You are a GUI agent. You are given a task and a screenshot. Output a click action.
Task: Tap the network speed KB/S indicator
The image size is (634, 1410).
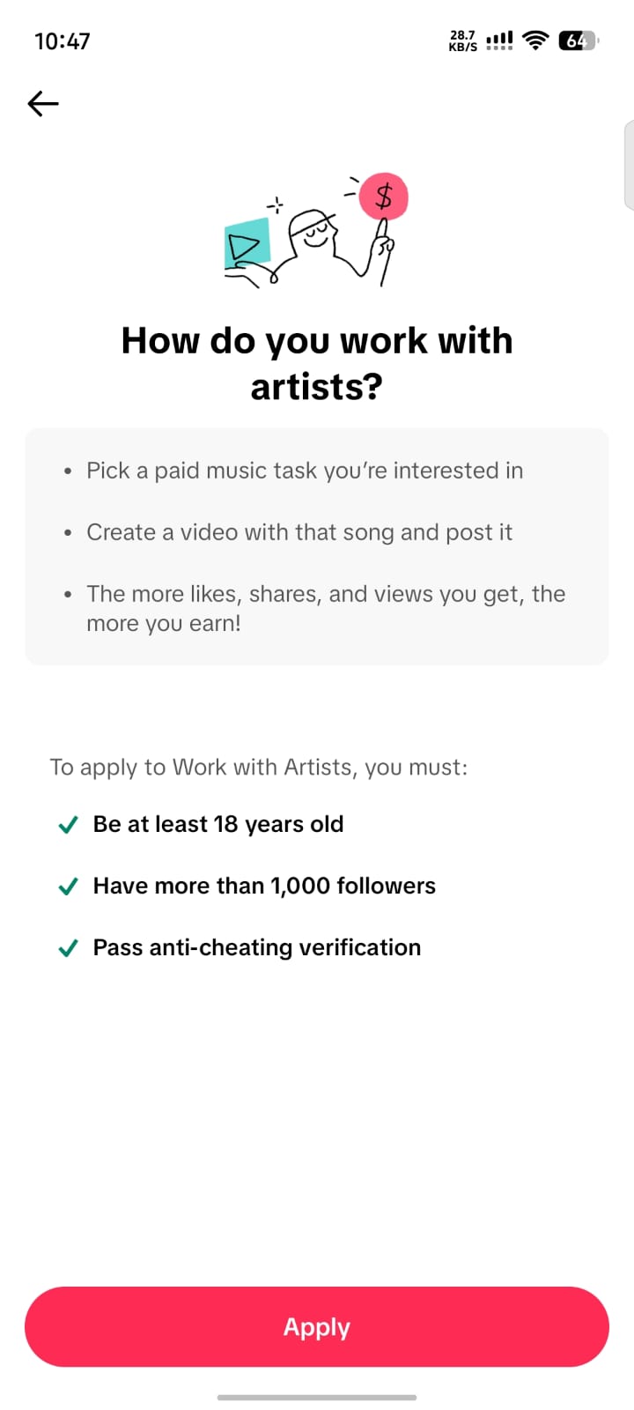point(463,41)
